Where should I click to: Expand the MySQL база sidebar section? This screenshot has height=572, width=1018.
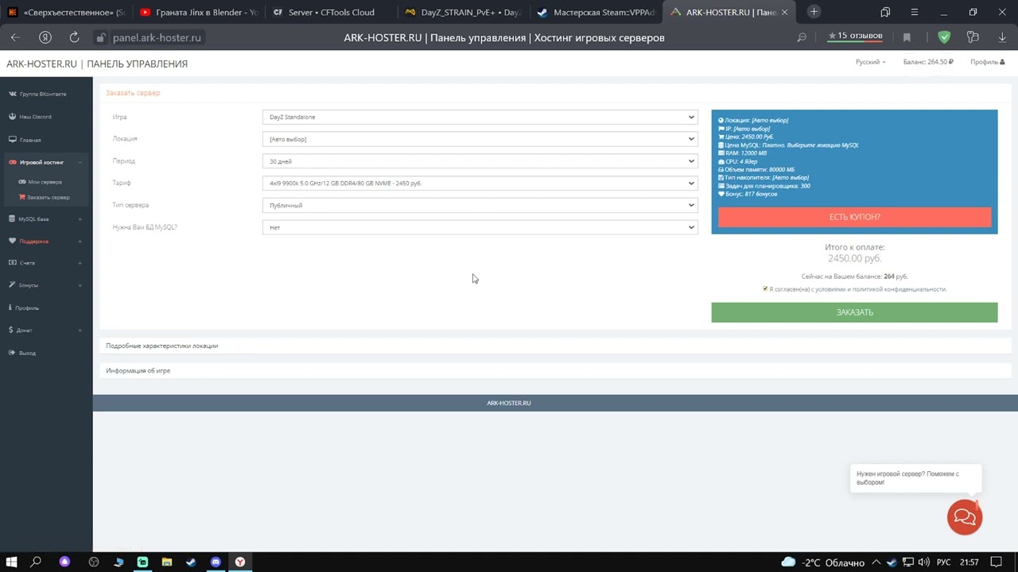(46, 218)
